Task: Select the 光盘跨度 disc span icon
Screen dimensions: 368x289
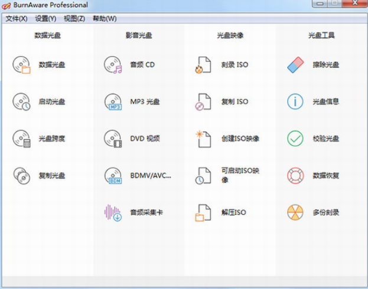Action: [21, 139]
